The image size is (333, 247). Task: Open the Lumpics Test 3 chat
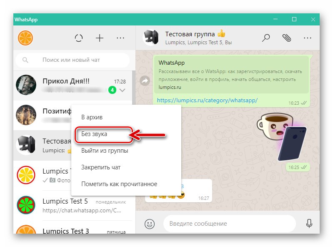pos(73,227)
